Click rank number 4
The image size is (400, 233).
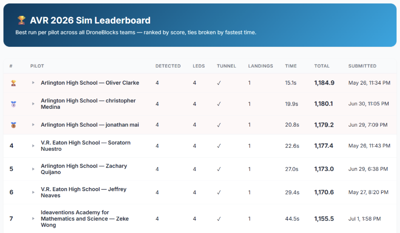point(11,146)
